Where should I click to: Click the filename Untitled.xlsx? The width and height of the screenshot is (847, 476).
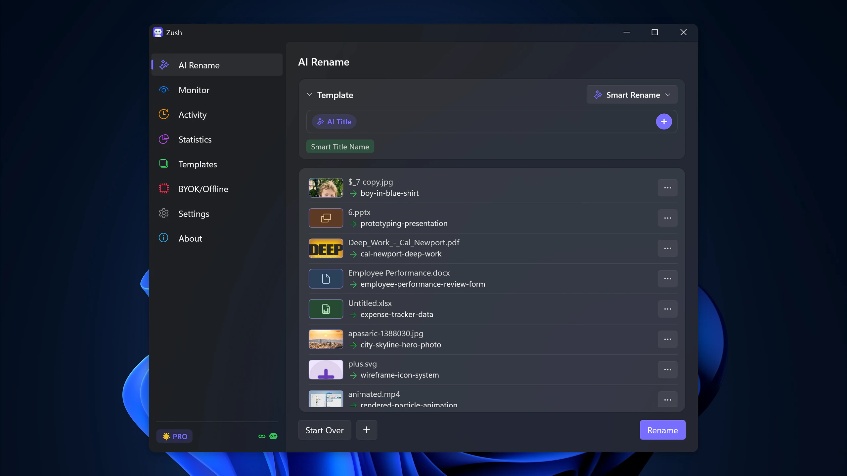(x=370, y=303)
